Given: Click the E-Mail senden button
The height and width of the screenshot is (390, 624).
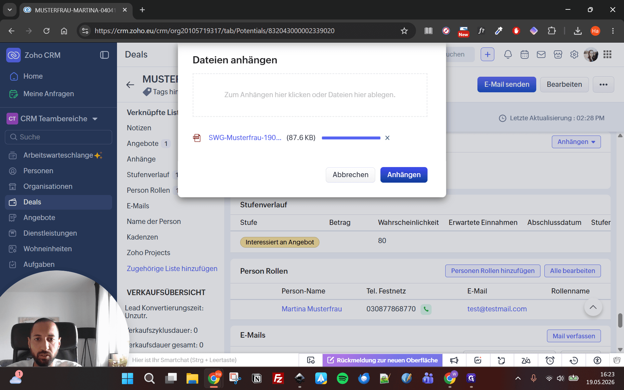Looking at the screenshot, I should [507, 84].
